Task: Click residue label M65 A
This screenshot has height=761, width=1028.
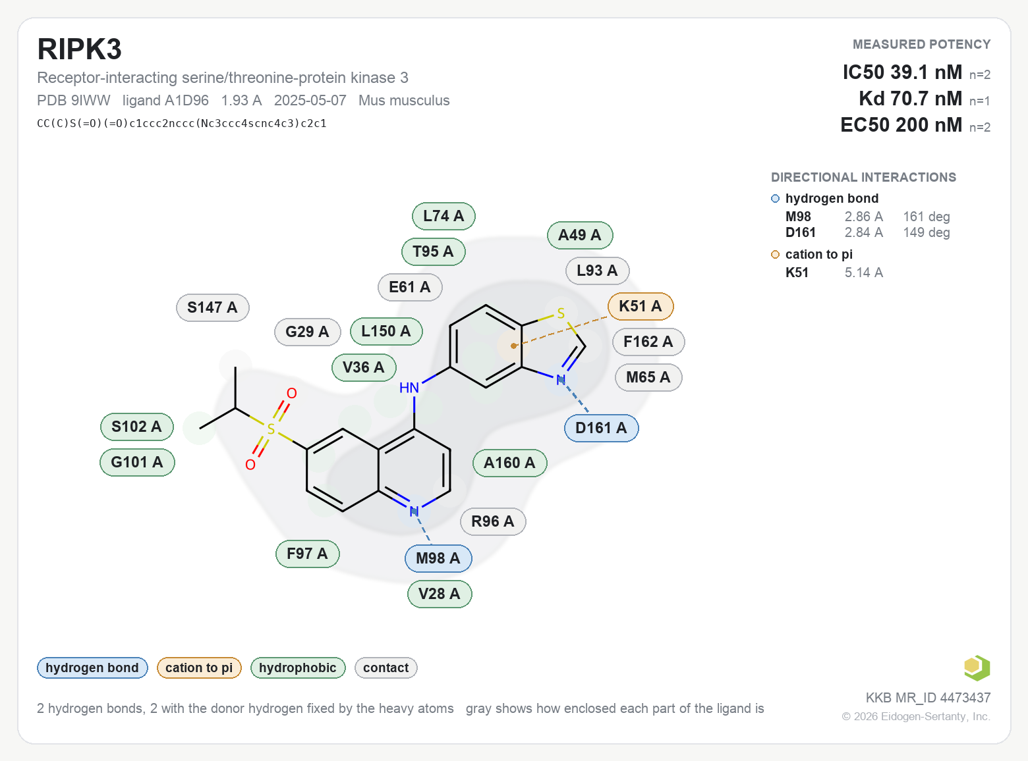Action: pyautogui.click(x=648, y=377)
